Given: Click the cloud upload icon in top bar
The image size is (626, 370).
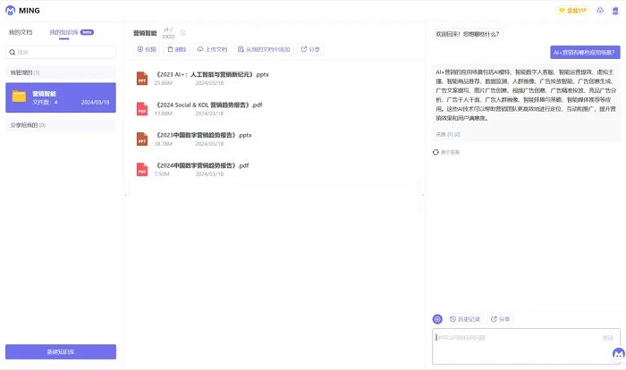Looking at the screenshot, I should tap(599, 11).
